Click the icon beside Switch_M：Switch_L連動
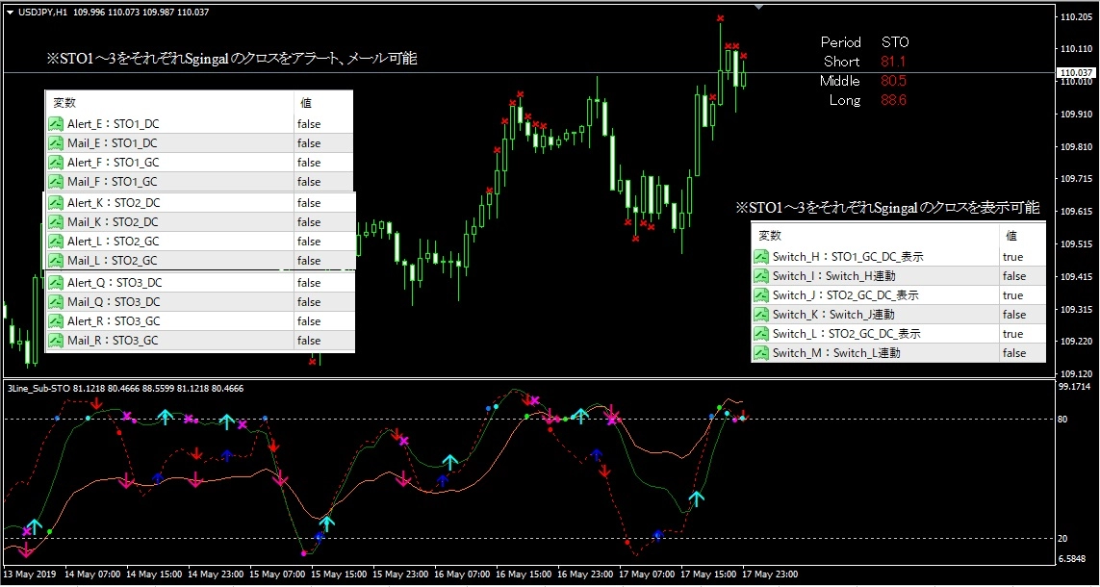The width and height of the screenshot is (1100, 587). click(761, 353)
